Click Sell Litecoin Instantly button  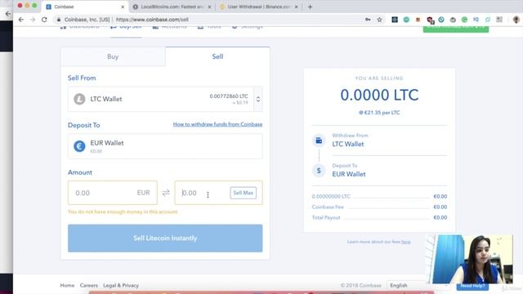[165, 238]
